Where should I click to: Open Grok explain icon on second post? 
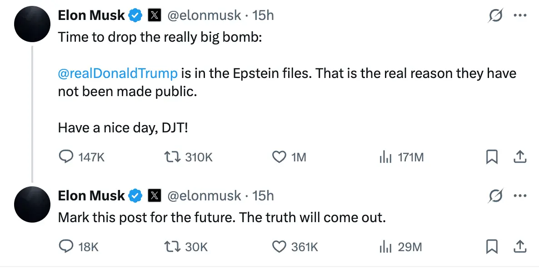(495, 195)
